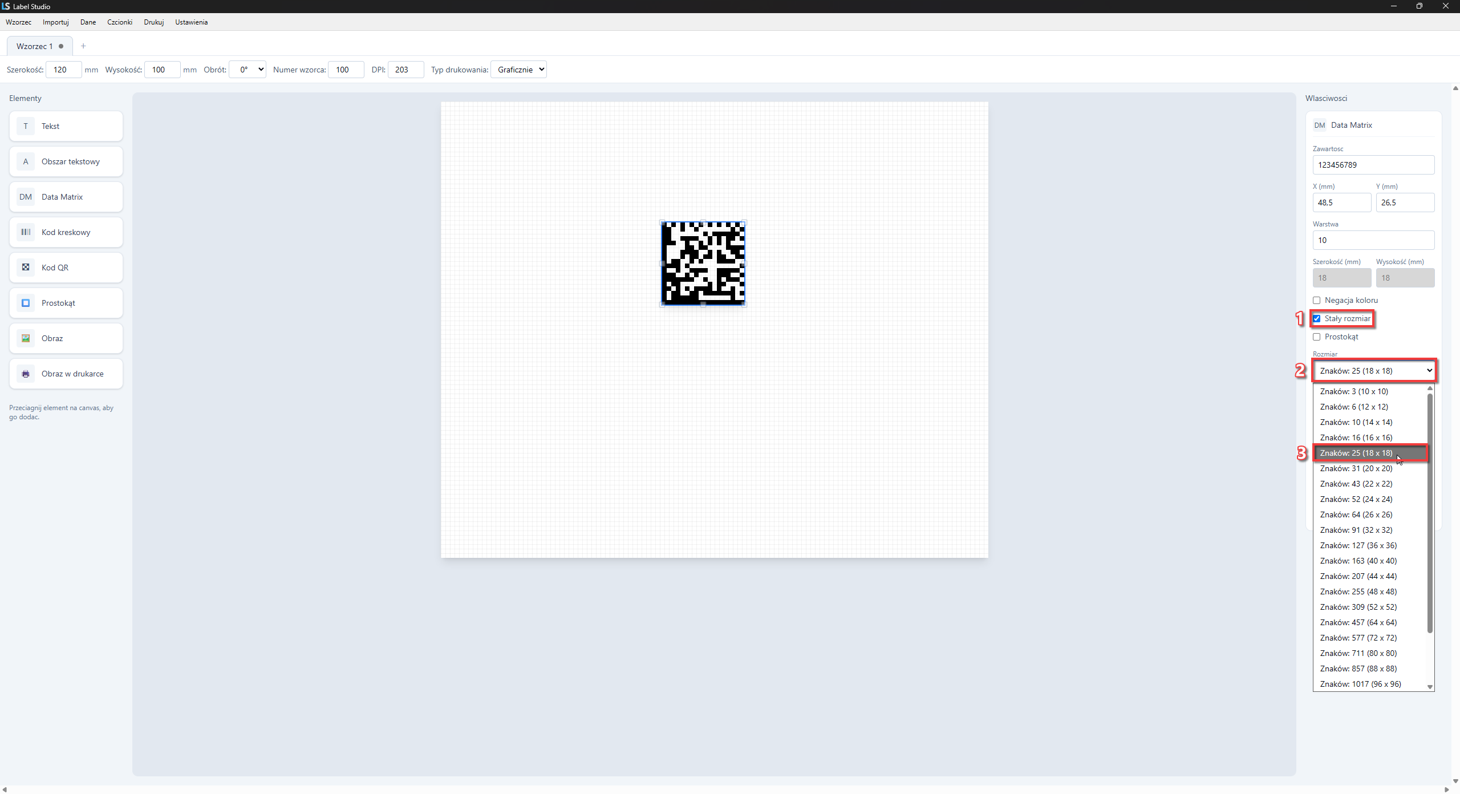Open the Obrót rotation dropdown
The image size is (1460, 794).
(248, 70)
